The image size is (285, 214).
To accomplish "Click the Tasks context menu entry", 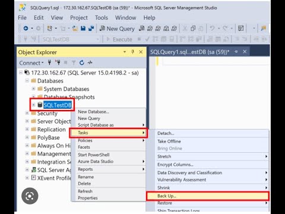I will point(108,133).
